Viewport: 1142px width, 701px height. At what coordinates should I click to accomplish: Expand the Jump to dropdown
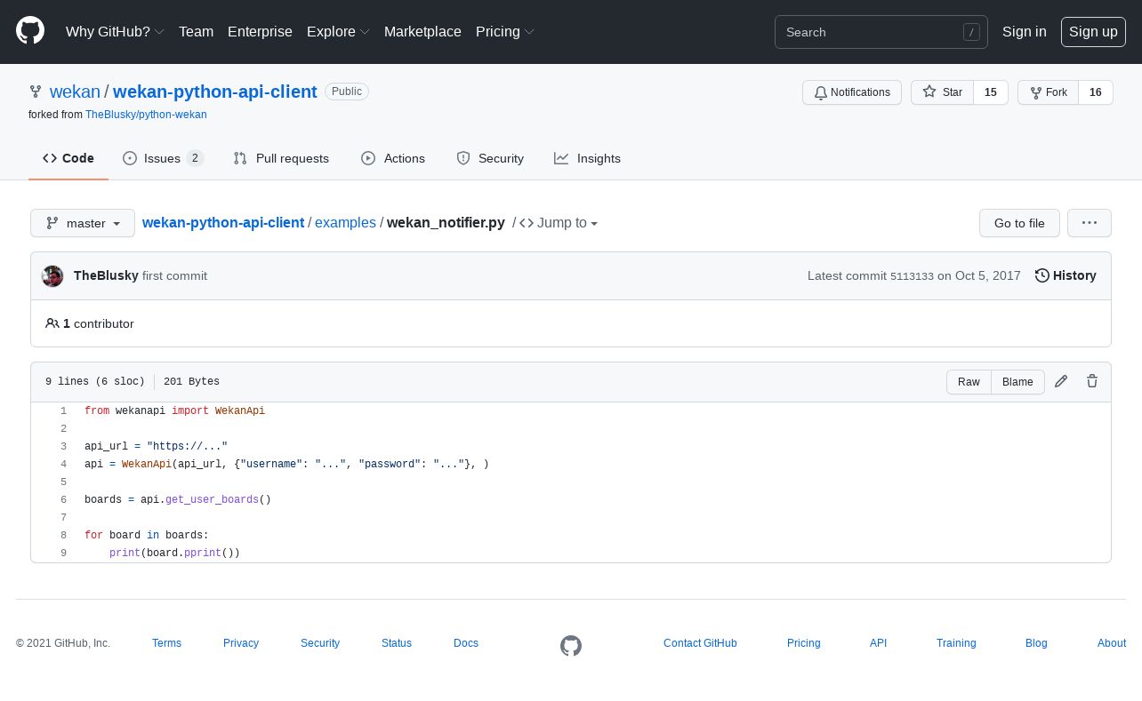559,222
